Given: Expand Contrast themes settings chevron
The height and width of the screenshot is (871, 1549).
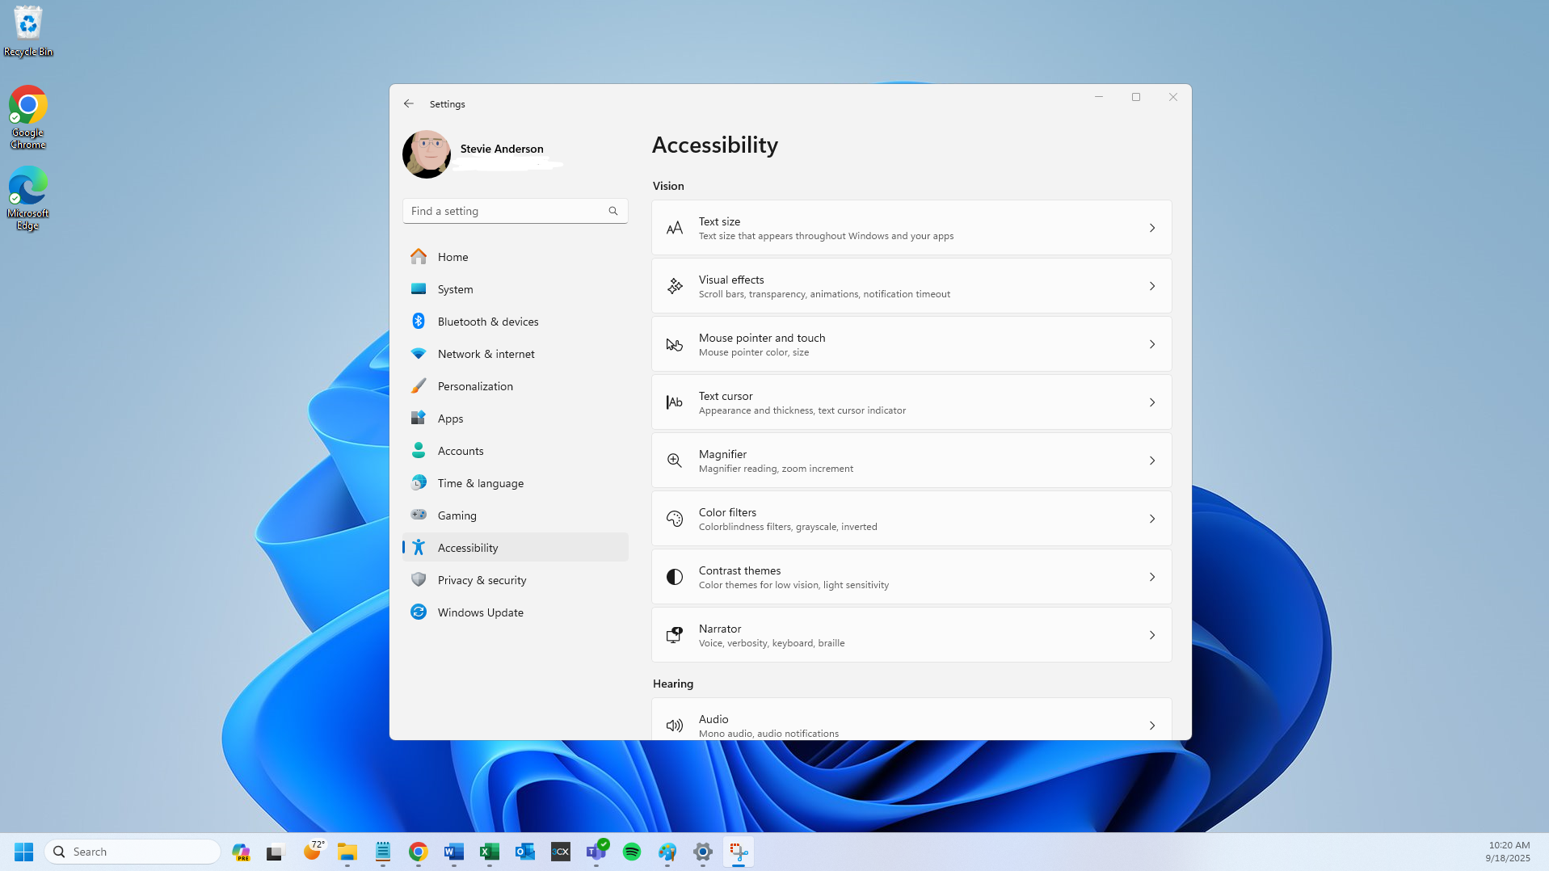Looking at the screenshot, I should tap(1152, 577).
